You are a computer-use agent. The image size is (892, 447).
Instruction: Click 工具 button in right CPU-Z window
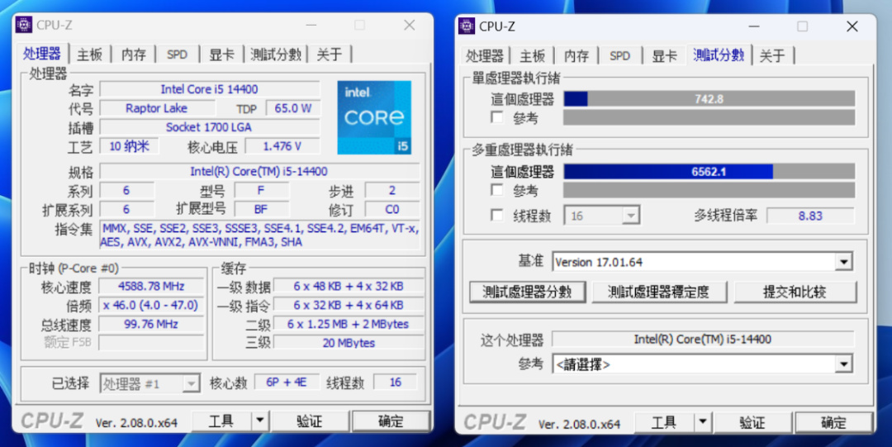point(664,422)
